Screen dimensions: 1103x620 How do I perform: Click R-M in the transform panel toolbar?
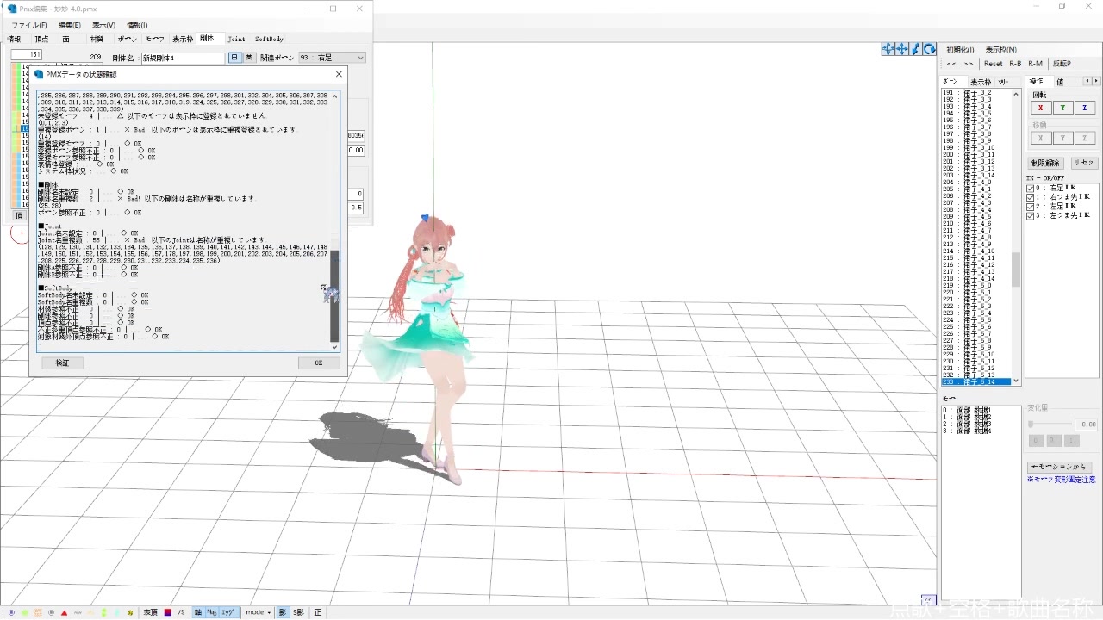[1035, 64]
